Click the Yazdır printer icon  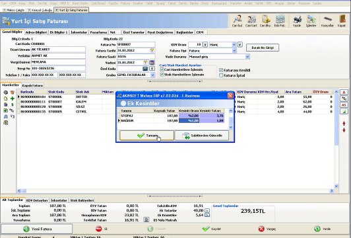point(297,20)
